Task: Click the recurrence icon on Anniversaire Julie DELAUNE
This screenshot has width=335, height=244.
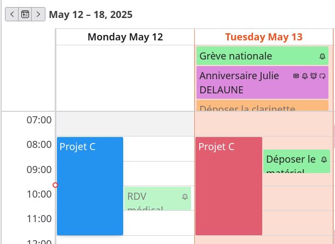Action: coord(322,76)
